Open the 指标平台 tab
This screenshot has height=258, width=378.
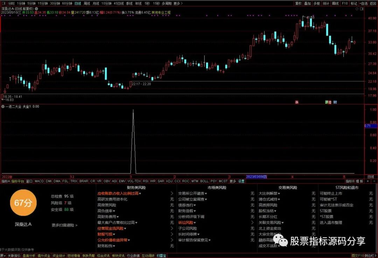click(18, 181)
